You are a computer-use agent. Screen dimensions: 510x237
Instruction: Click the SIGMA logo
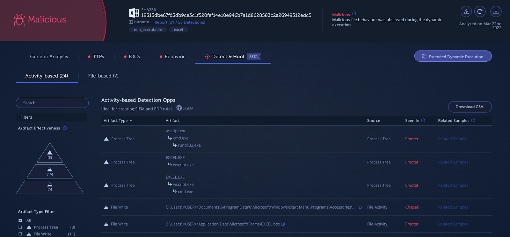pyautogui.click(x=185, y=108)
